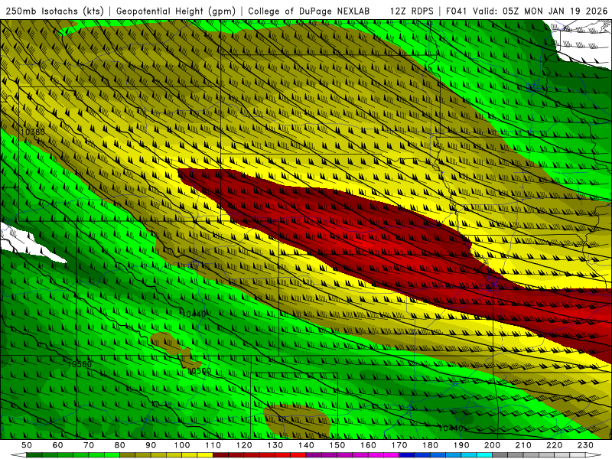The height and width of the screenshot is (459, 612).
Task: Click the bright green 75-80 kt legend swatch
Action: (x=112, y=454)
